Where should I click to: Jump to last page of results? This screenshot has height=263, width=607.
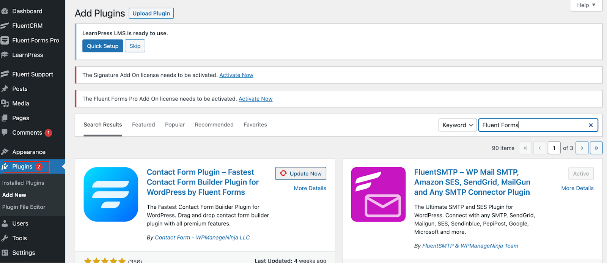click(596, 148)
